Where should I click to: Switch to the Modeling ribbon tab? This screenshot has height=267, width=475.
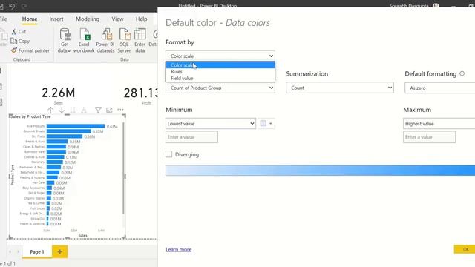pos(88,19)
